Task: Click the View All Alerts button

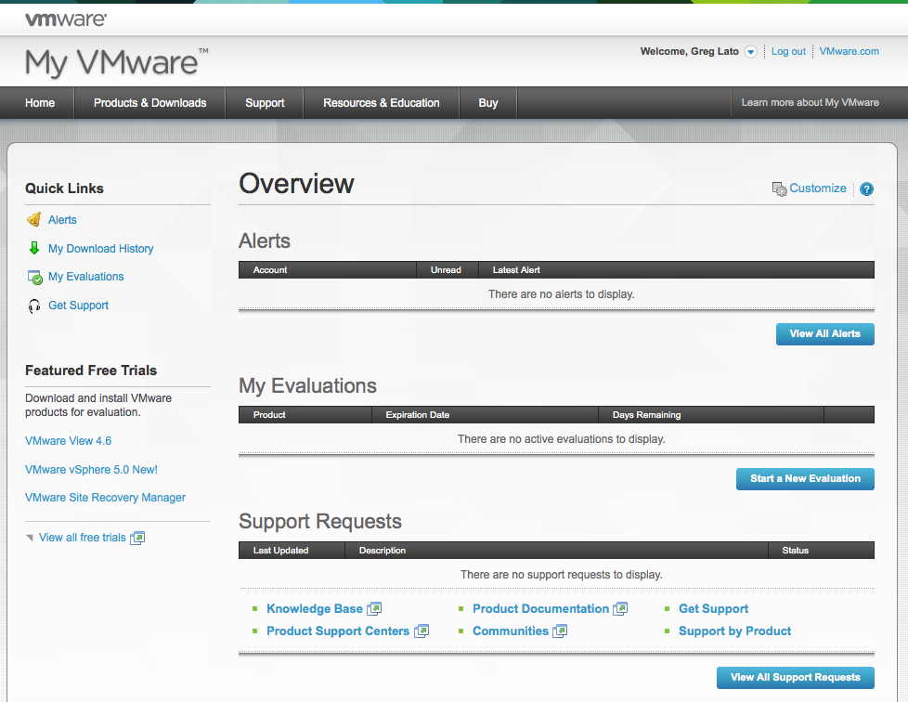Action: (x=825, y=334)
